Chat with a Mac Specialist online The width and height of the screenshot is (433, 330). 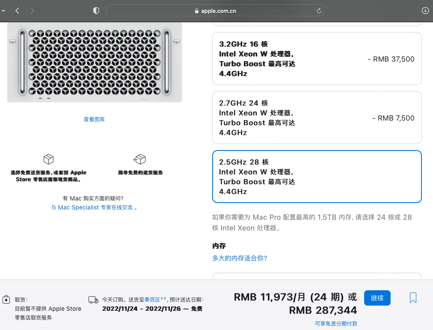tap(92, 207)
